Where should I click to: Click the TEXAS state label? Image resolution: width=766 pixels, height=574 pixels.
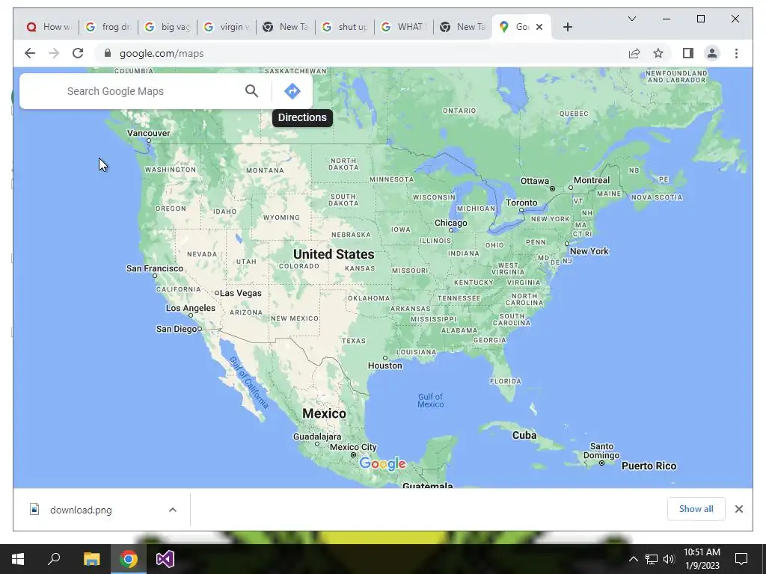coord(354,341)
